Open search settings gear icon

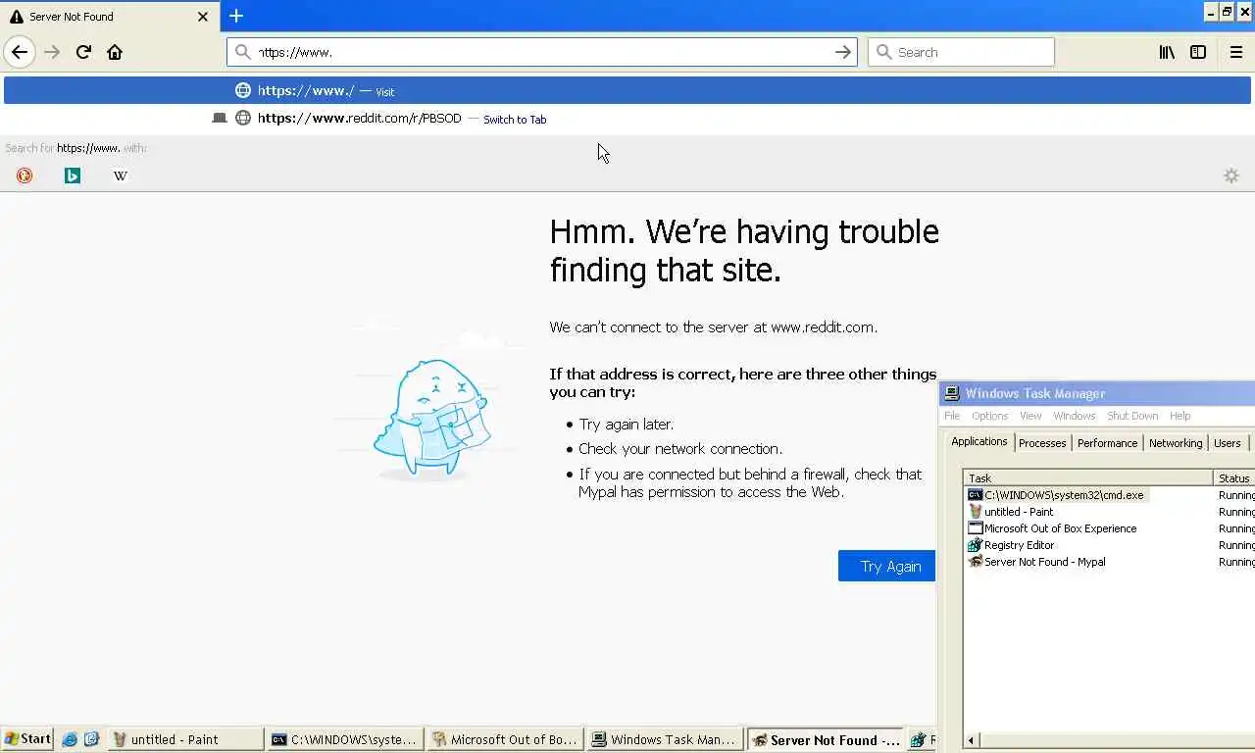point(1231,176)
